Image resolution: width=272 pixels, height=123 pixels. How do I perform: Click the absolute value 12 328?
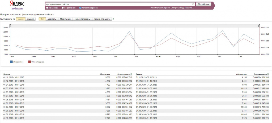[107, 118]
